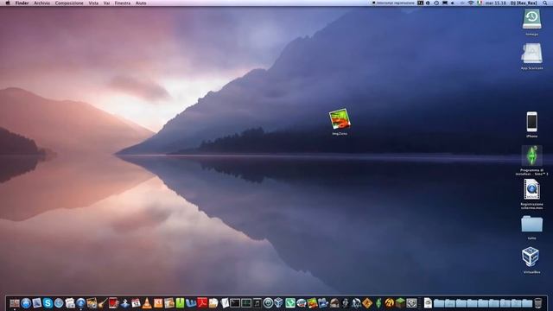Select the blue folder on desktop
553x311 pixels.
[531, 225]
